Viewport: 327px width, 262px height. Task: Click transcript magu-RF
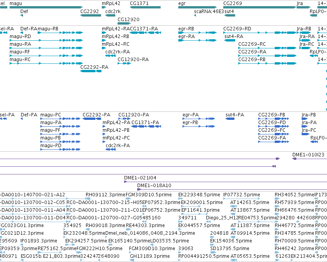click(x=20, y=52)
